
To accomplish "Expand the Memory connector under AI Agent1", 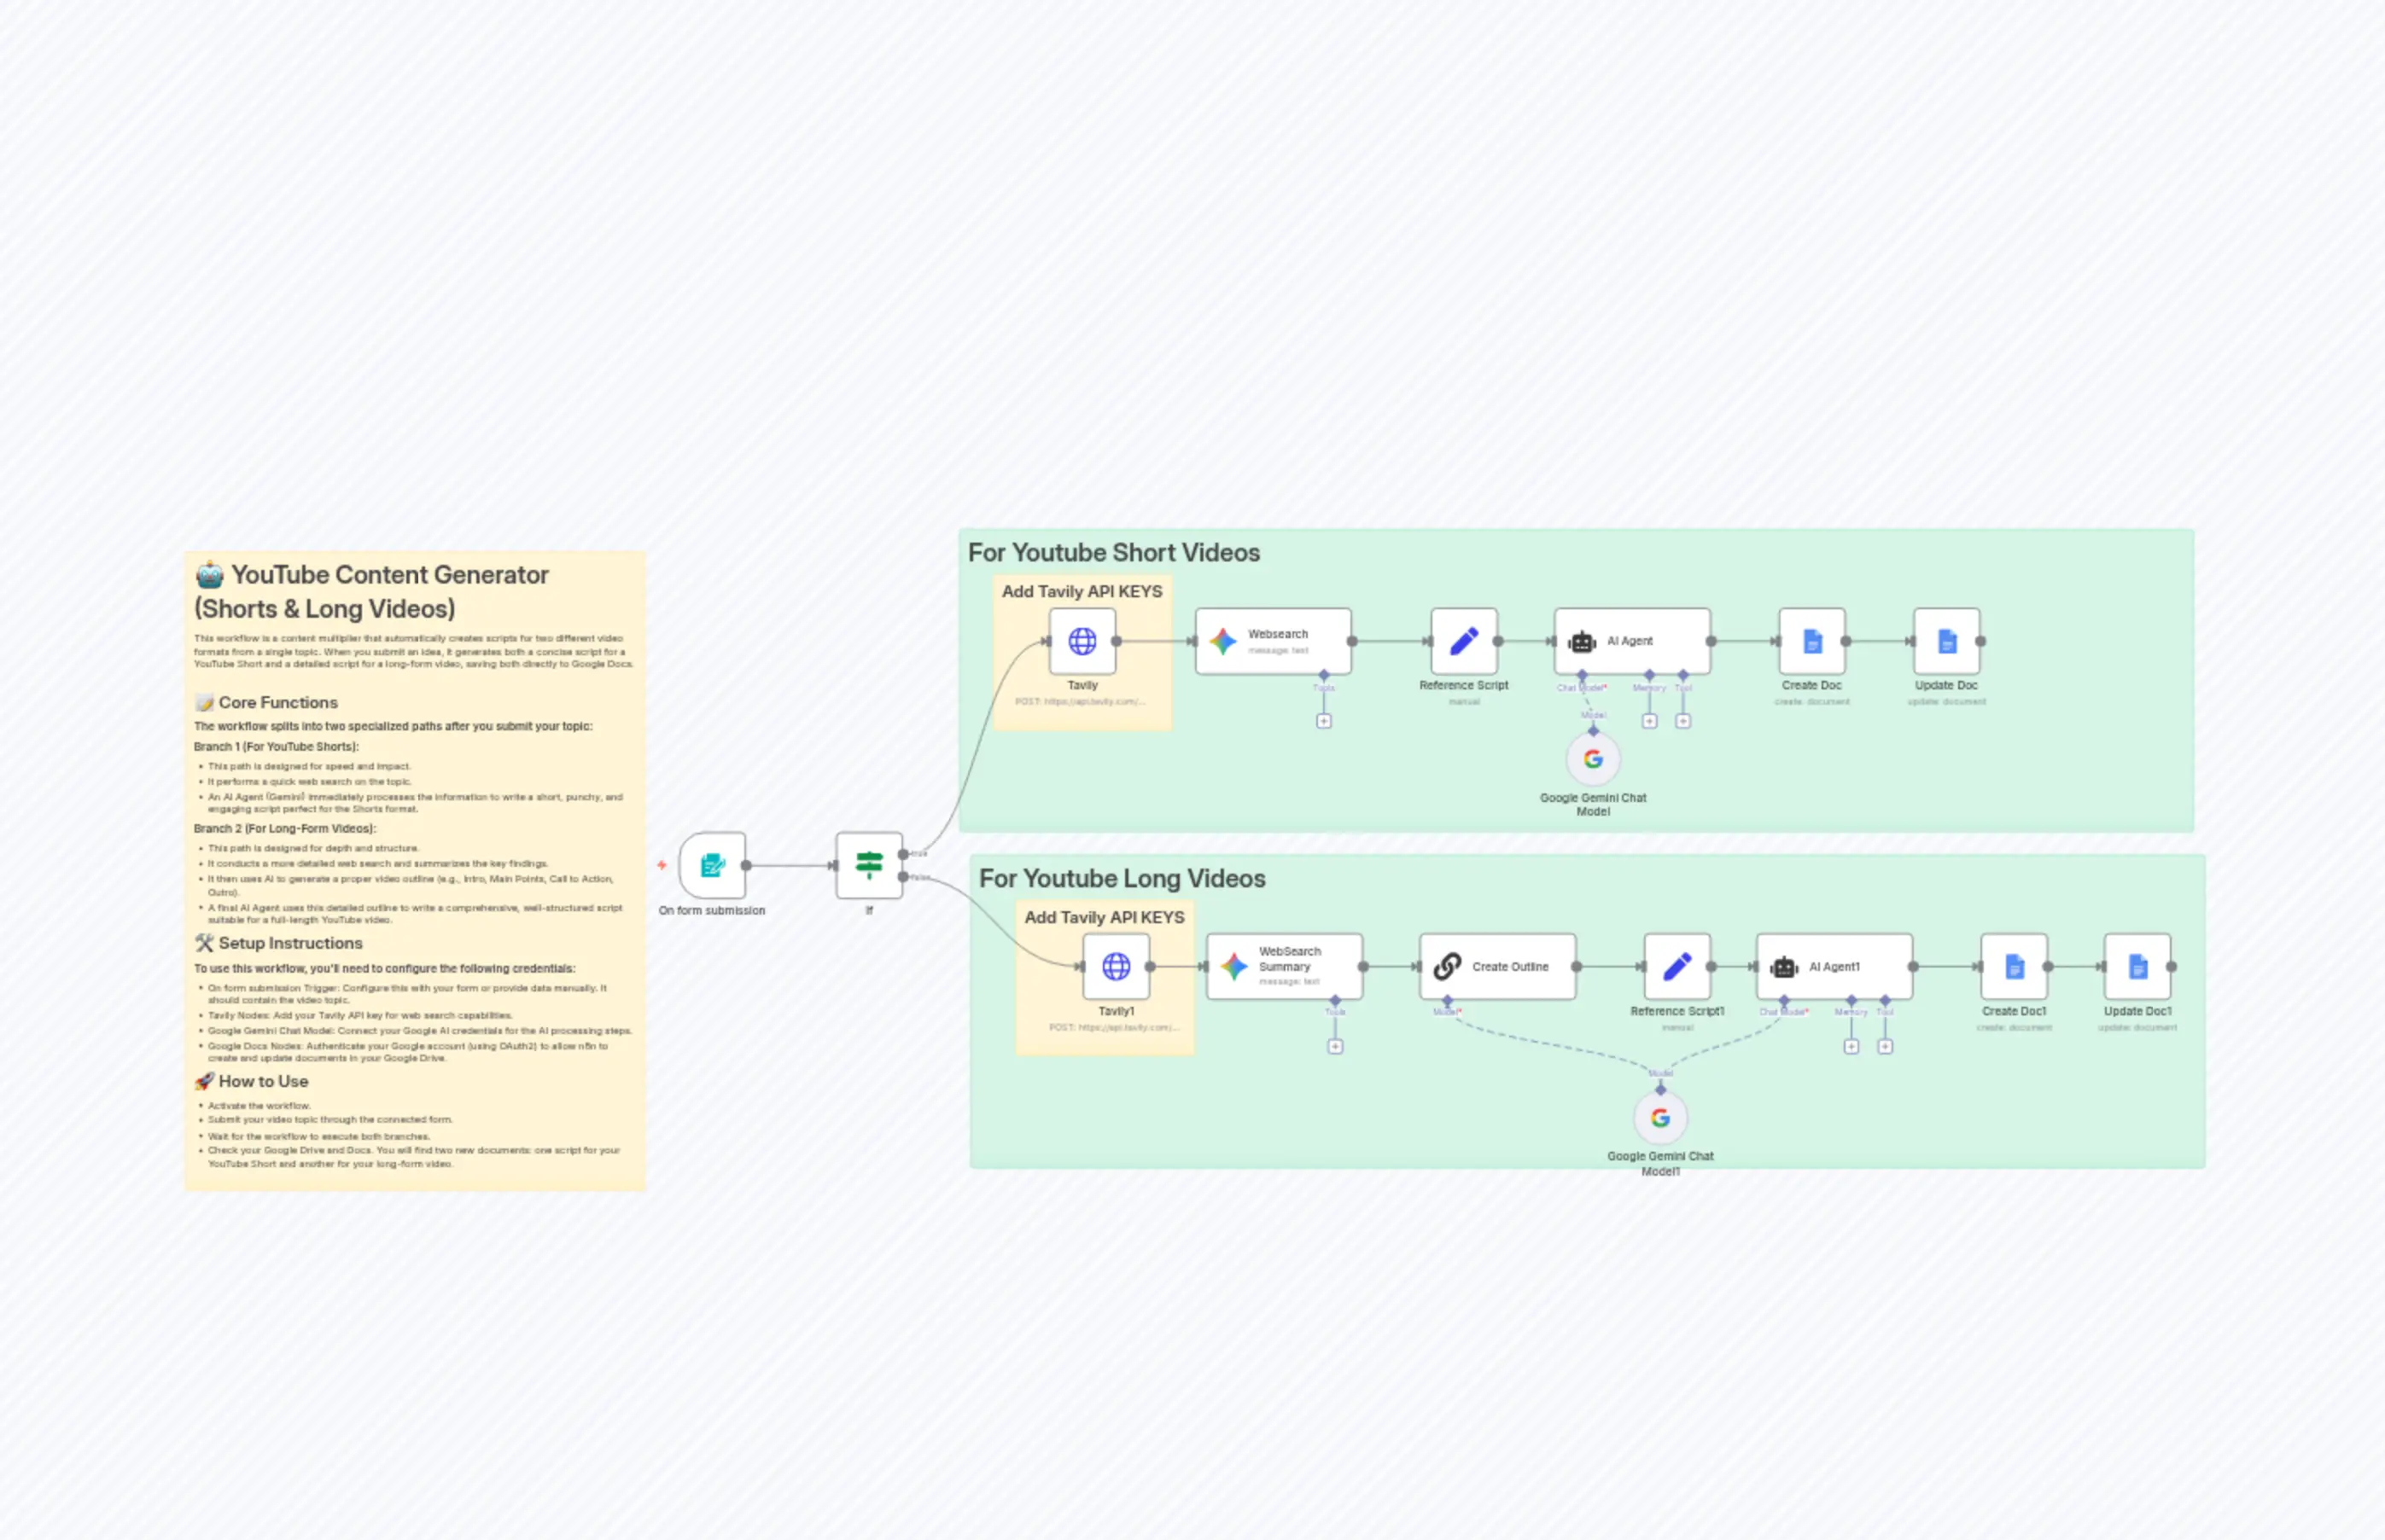I will pos(1851,1046).
